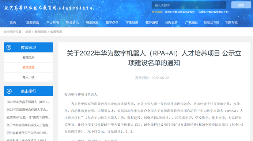Click the site logo 现代高等职业技术教育网
Screen dimensions: 253x141
point(49,8)
